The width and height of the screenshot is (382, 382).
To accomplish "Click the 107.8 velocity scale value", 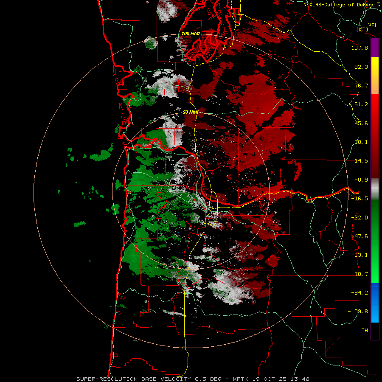I will pos(360,48).
